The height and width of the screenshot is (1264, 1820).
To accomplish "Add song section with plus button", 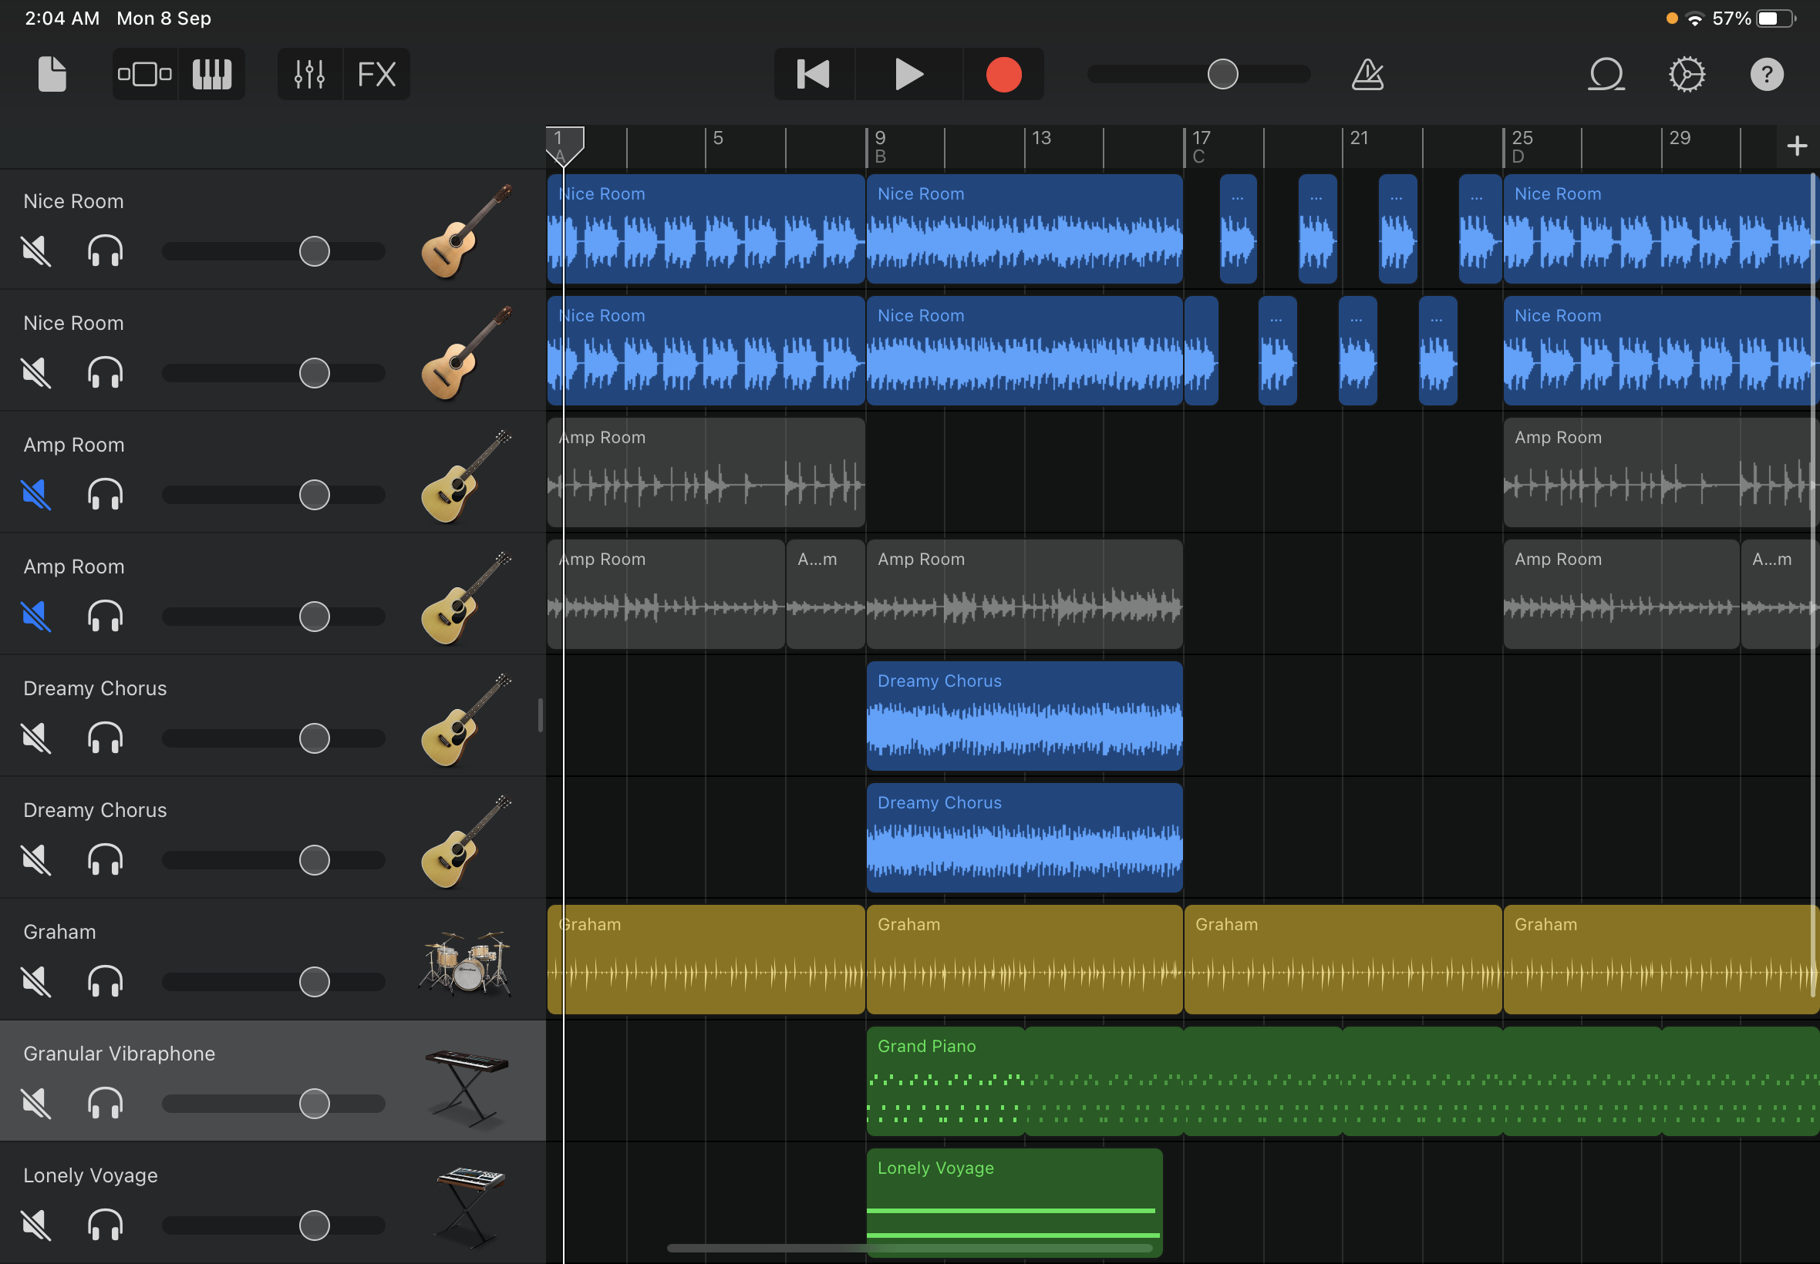I will [1796, 146].
